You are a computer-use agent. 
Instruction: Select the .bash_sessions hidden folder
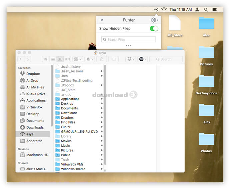72,71
